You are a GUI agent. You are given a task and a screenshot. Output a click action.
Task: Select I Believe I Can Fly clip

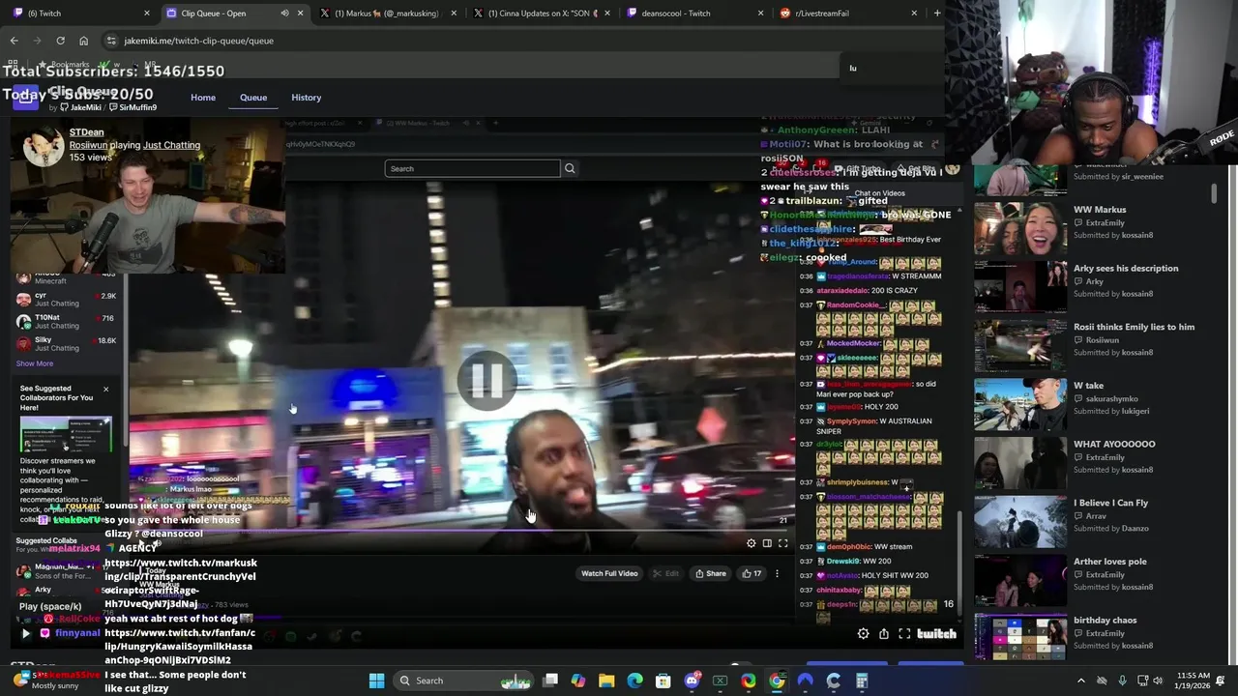point(1019,521)
